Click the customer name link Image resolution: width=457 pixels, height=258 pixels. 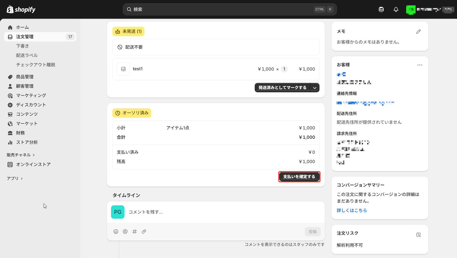[341, 74]
